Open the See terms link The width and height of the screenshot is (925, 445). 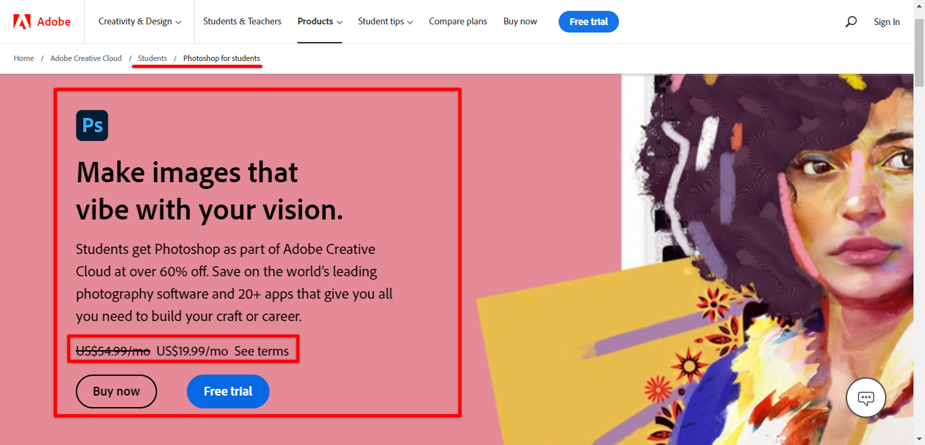(x=261, y=350)
